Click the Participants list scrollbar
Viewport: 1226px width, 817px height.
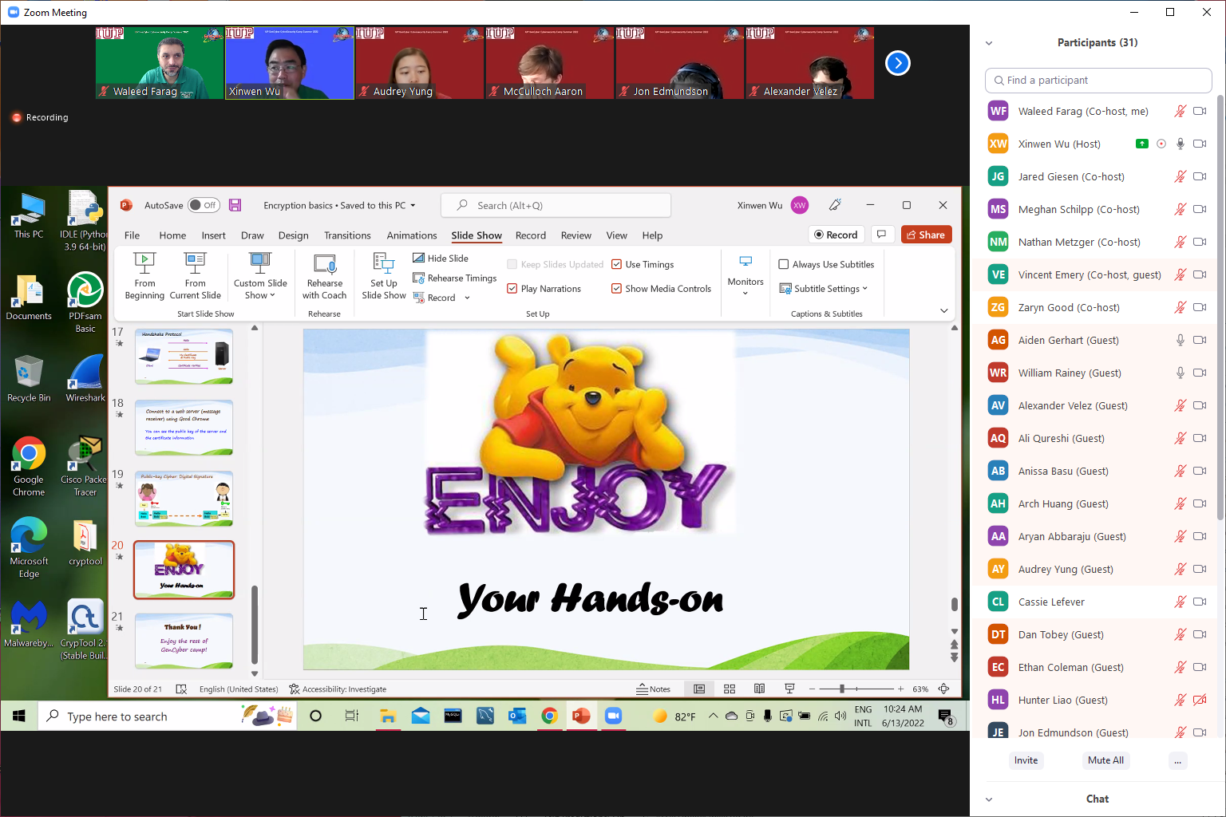point(1220,307)
